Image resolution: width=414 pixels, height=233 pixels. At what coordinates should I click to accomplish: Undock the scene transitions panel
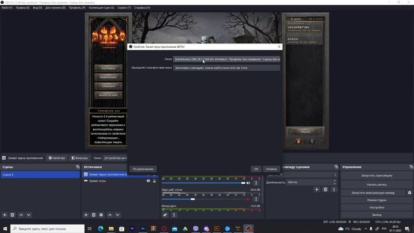coord(336,167)
